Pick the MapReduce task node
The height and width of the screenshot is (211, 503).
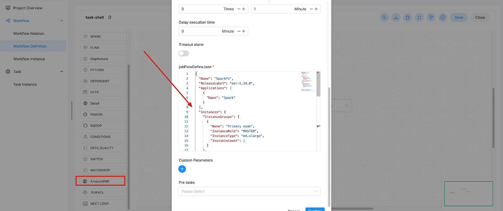pos(103,58)
